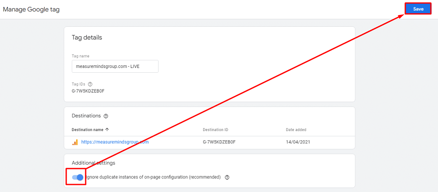Sort by Destination name arrow

(x=107, y=130)
